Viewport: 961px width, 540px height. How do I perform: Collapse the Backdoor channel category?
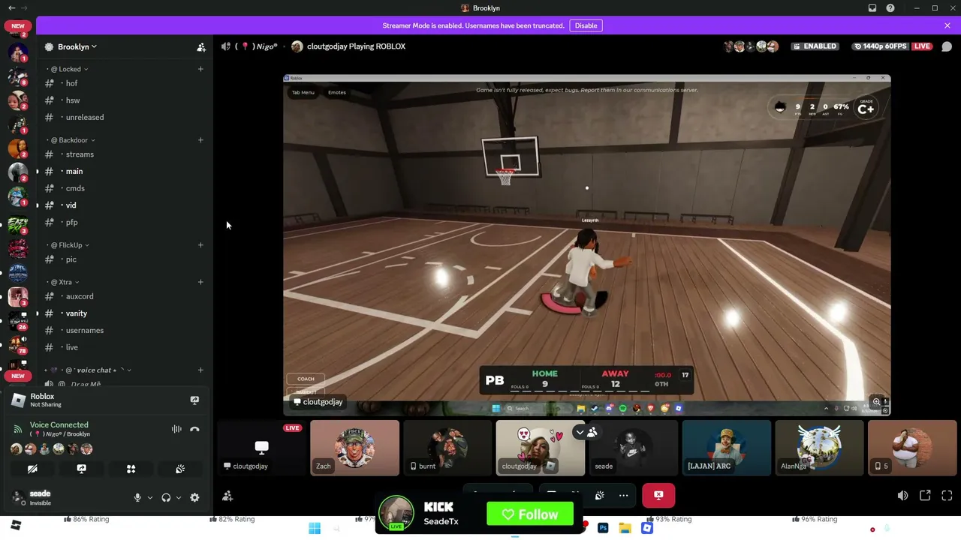click(71, 140)
